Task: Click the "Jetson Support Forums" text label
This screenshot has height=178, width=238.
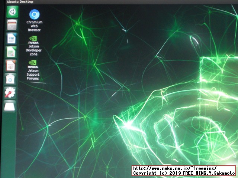Action: pyautogui.click(x=33, y=75)
